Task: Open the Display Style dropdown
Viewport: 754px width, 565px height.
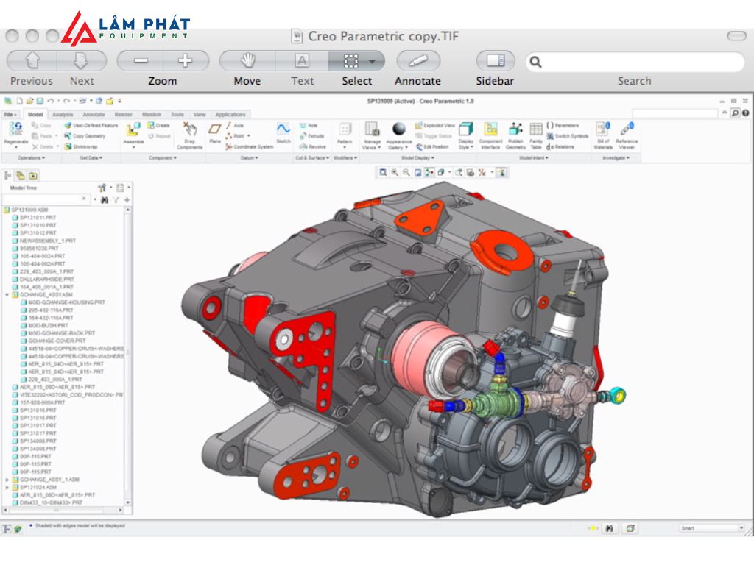Action: point(466,144)
